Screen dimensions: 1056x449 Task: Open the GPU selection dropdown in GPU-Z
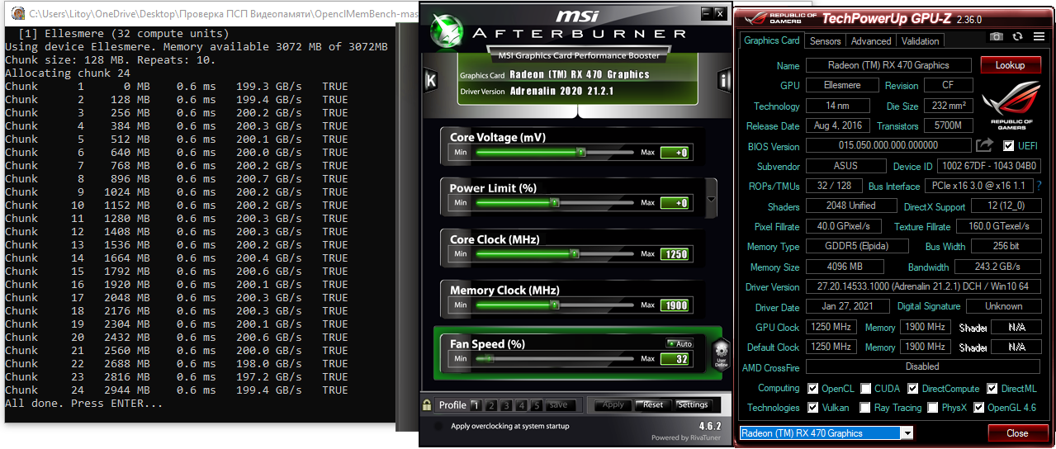click(907, 433)
